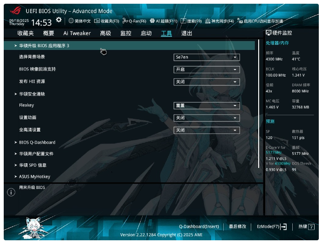Click the 1.341 V core voltage value
The height and width of the screenshot is (244, 323).
coord(298,75)
